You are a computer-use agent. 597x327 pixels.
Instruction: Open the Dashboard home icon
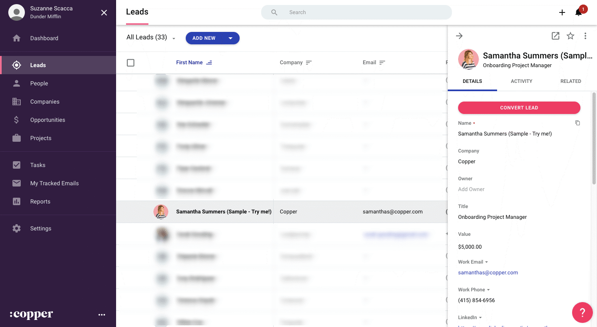pyautogui.click(x=17, y=38)
